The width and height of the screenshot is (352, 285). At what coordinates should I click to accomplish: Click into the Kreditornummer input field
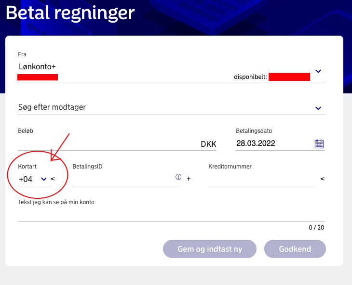262,179
